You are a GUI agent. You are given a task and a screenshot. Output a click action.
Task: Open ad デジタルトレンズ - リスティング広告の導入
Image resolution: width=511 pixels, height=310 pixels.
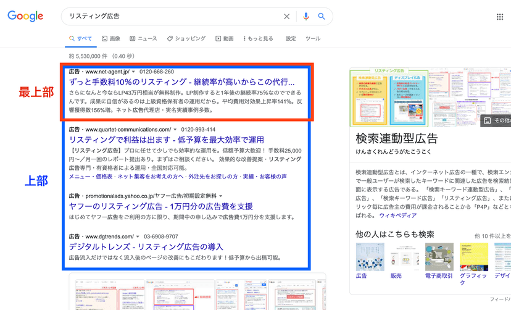(146, 247)
